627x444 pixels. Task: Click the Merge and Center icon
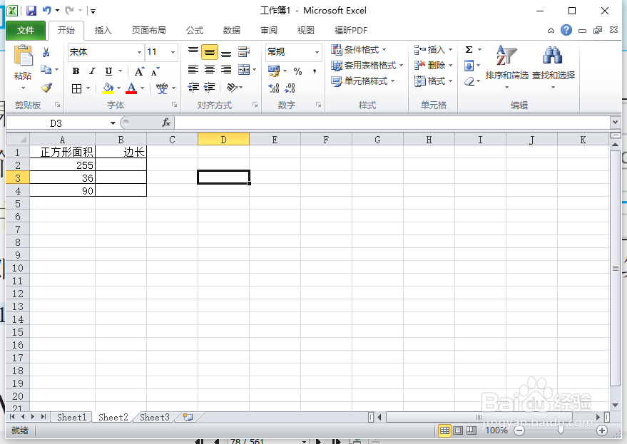pyautogui.click(x=243, y=70)
